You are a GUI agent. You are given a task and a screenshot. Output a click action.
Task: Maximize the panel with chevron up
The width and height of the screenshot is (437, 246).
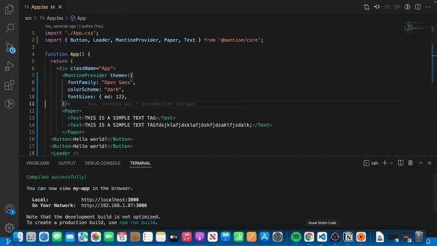[x=421, y=163]
